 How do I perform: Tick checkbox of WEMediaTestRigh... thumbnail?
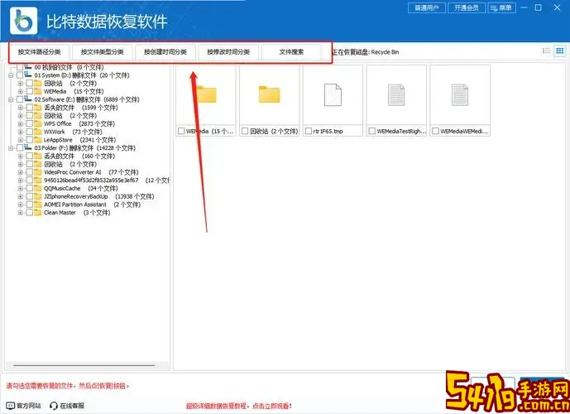coord(372,131)
